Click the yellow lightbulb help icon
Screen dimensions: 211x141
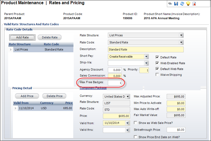tap(188, 4)
